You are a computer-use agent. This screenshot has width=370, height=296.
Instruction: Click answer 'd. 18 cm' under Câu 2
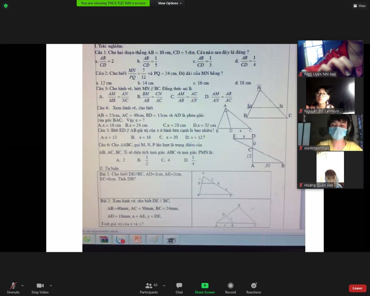click(243, 83)
